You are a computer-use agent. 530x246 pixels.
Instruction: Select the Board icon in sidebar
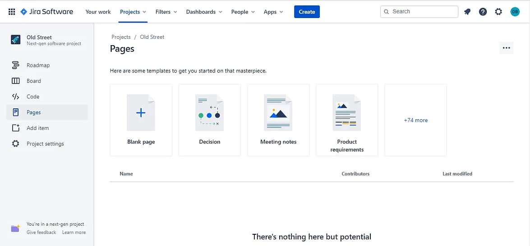click(x=16, y=81)
